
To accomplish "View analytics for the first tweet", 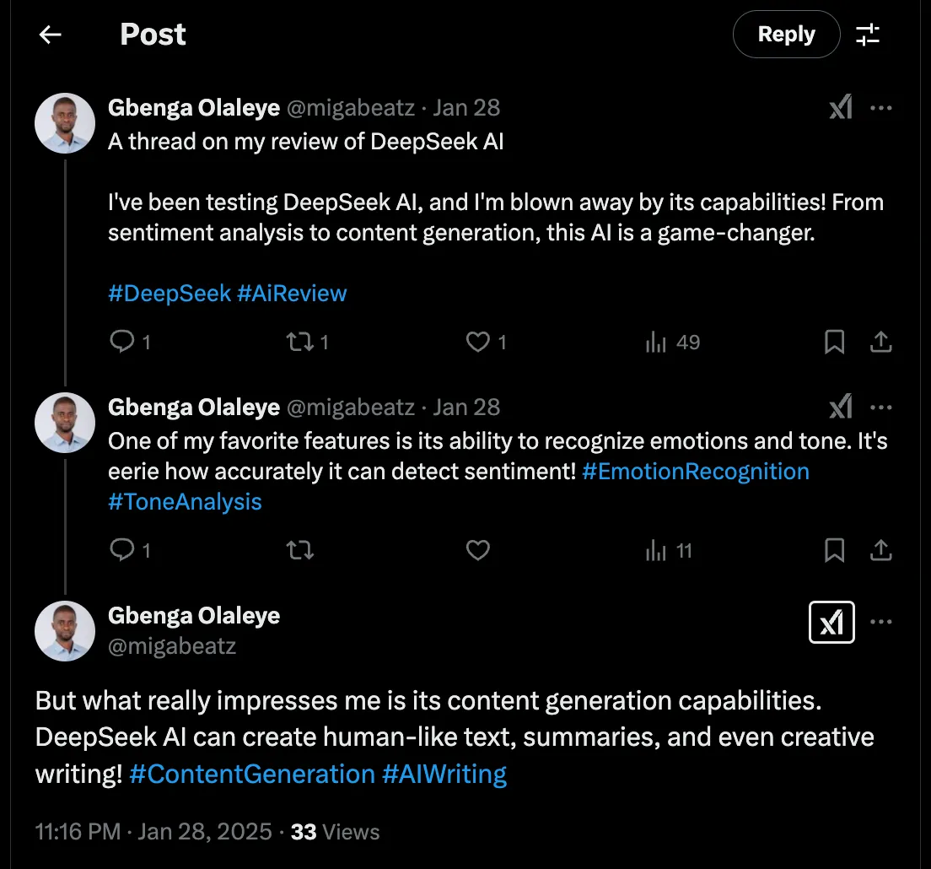I will coord(657,342).
